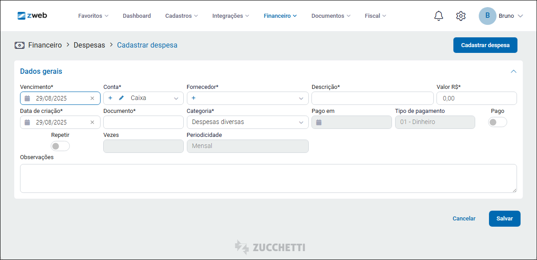
Task: Click the zweb logo
Action: pyautogui.click(x=32, y=16)
